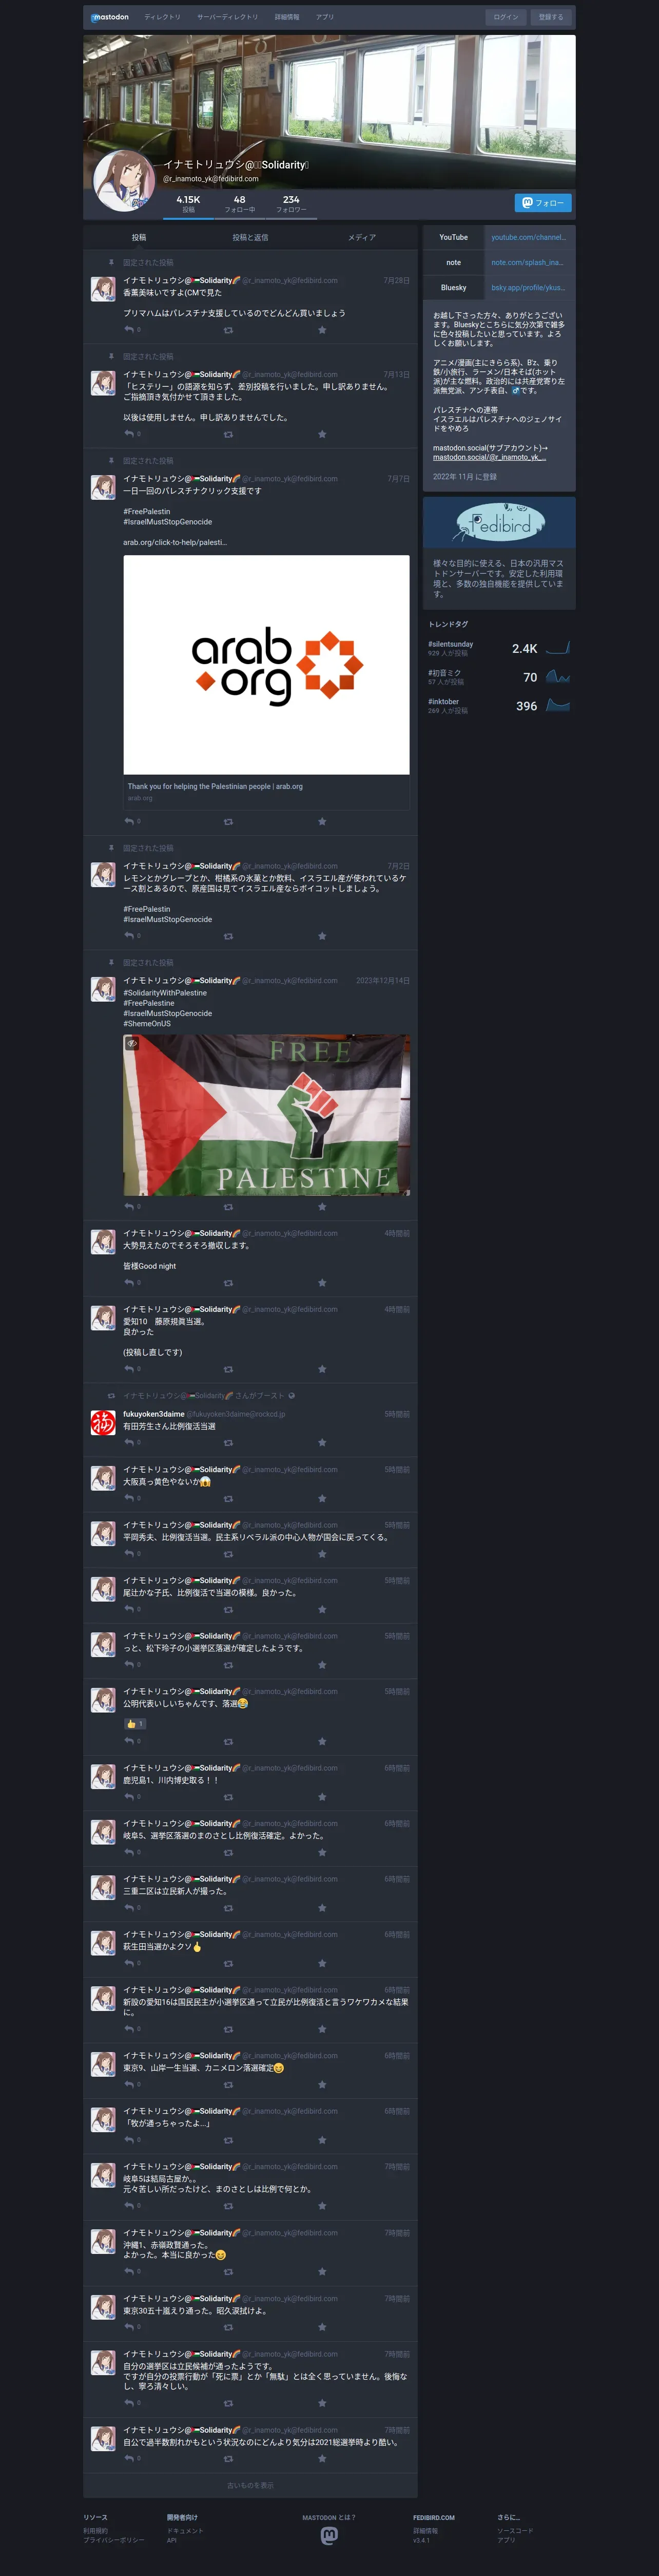Expand older posts with 古いものを表示
Screen dimensions: 659x2576
tap(249, 2485)
